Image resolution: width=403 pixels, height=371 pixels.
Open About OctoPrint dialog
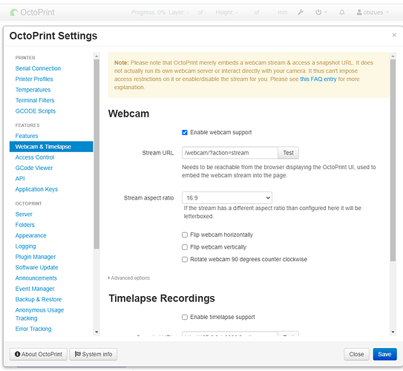pos(39,354)
